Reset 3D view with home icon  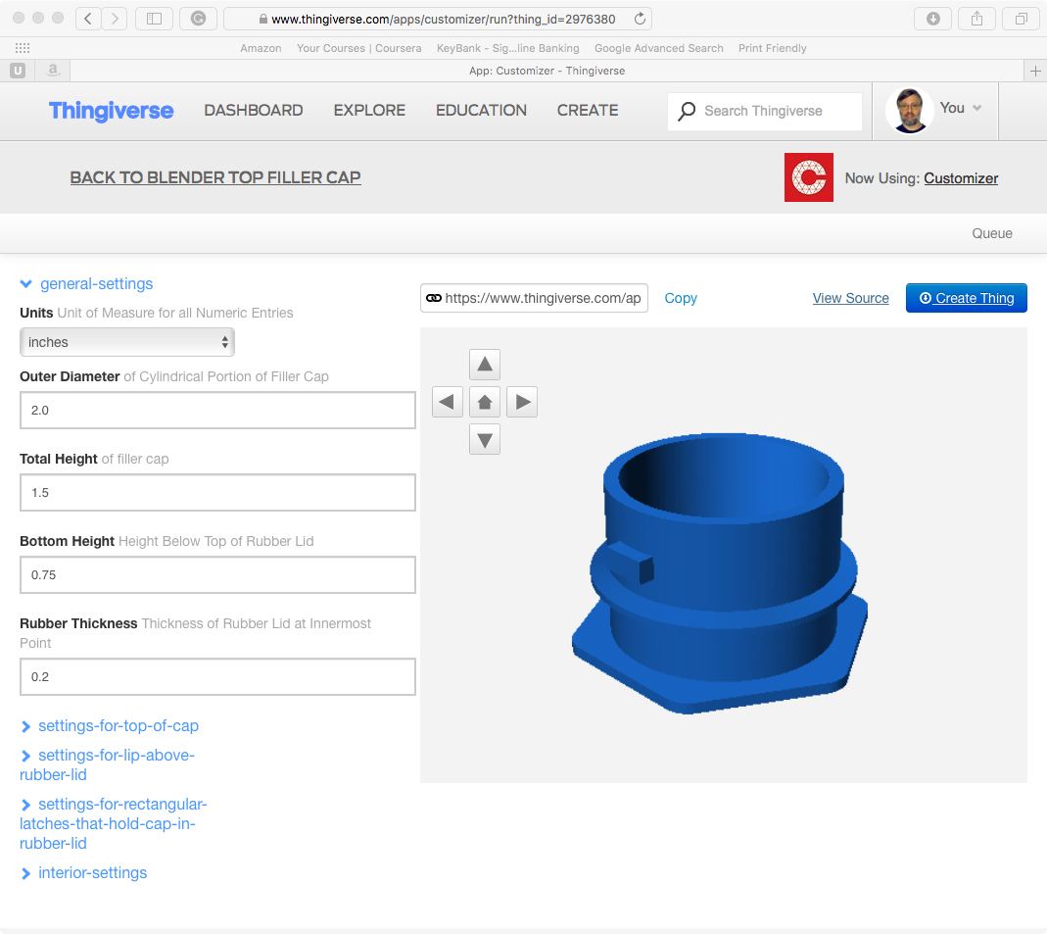485,402
